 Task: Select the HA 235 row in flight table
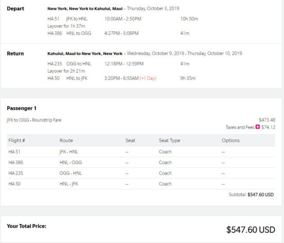tap(141, 173)
